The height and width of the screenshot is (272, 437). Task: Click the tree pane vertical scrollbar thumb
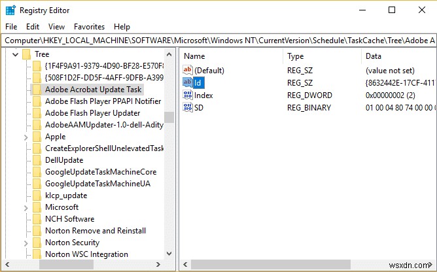point(169,118)
